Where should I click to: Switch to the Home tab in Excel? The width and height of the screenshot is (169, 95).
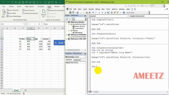tap(11, 6)
